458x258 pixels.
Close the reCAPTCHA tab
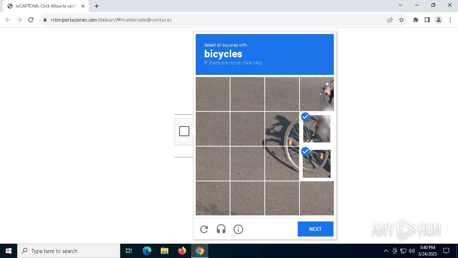click(x=83, y=6)
